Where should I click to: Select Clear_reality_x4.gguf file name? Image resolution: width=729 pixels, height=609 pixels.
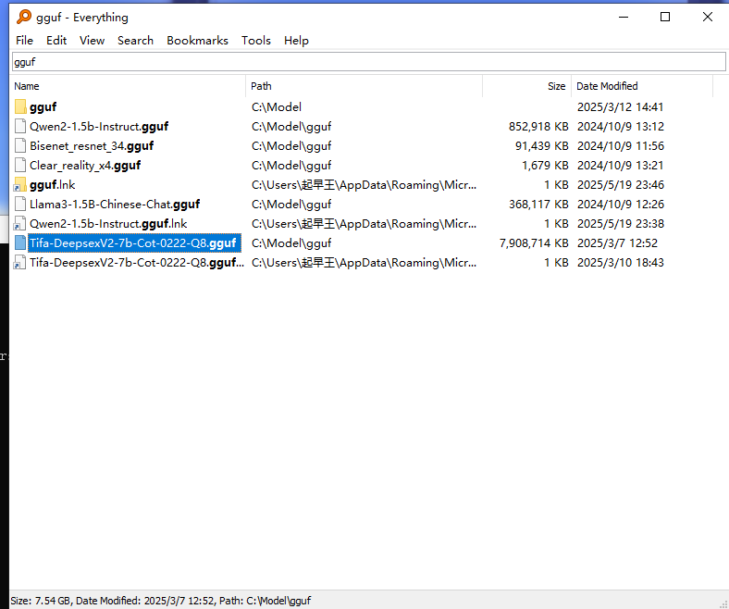(85, 165)
